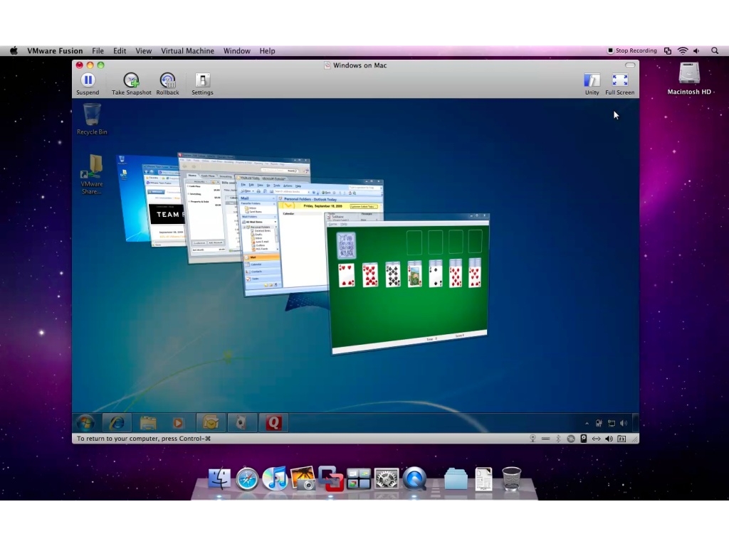Click the Wi-Fi status icon in menu bar
Screen dimensions: 729x546
click(683, 50)
